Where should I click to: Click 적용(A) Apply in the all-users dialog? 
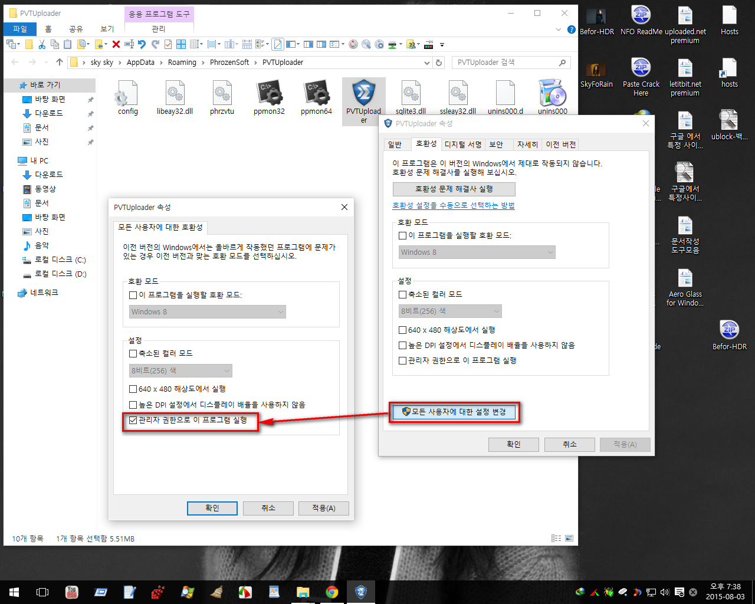[x=323, y=508]
